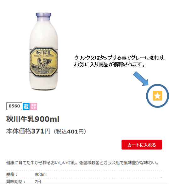Image resolution: width=169 pixels, height=184 pixels.
Task: Click the blue circle outline around star
Action: coord(157,96)
